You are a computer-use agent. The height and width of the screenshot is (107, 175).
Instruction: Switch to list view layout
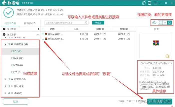click(x=165, y=23)
